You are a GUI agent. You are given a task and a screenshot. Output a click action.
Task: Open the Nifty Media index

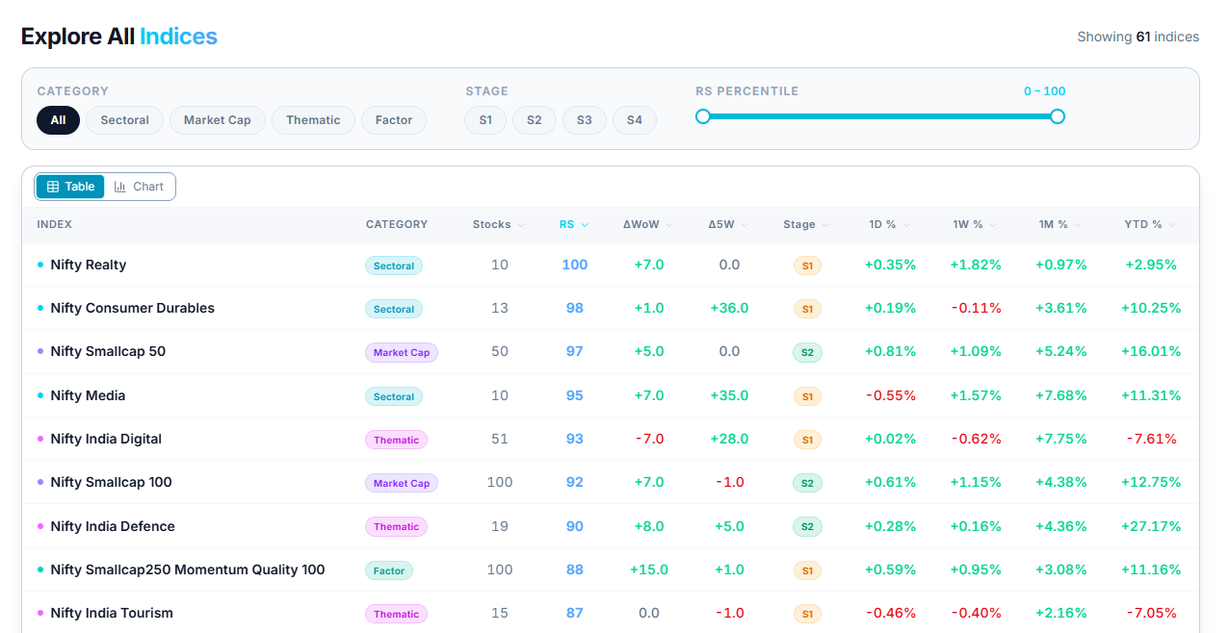coord(88,395)
